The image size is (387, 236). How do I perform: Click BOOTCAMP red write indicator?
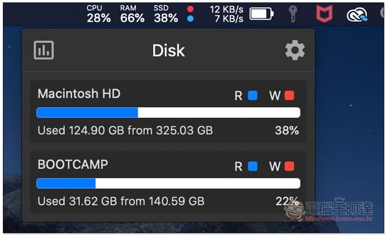[289, 166]
